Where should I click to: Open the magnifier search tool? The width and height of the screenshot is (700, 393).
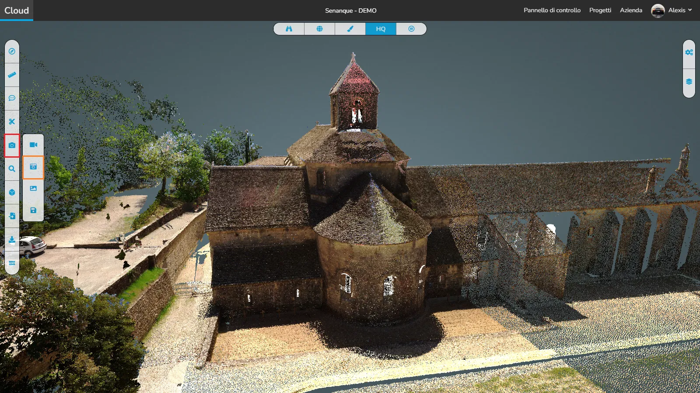[x=12, y=169]
